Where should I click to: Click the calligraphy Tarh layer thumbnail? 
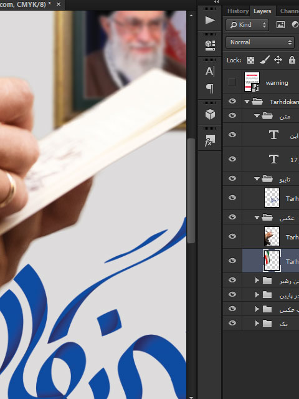point(272,198)
